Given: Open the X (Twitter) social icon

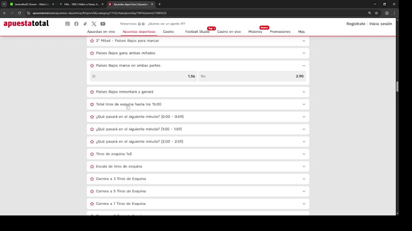Looking at the screenshot, I should pyautogui.click(x=94, y=24).
